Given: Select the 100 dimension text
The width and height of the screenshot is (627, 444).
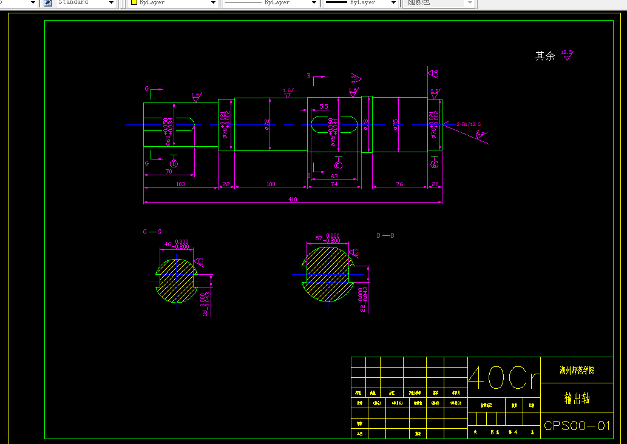Looking at the screenshot, I should [271, 184].
